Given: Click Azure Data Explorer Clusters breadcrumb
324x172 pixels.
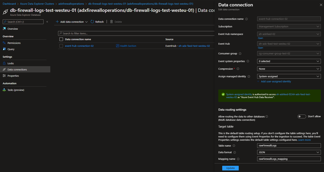Looking at the screenshot, I should coord(37,4).
